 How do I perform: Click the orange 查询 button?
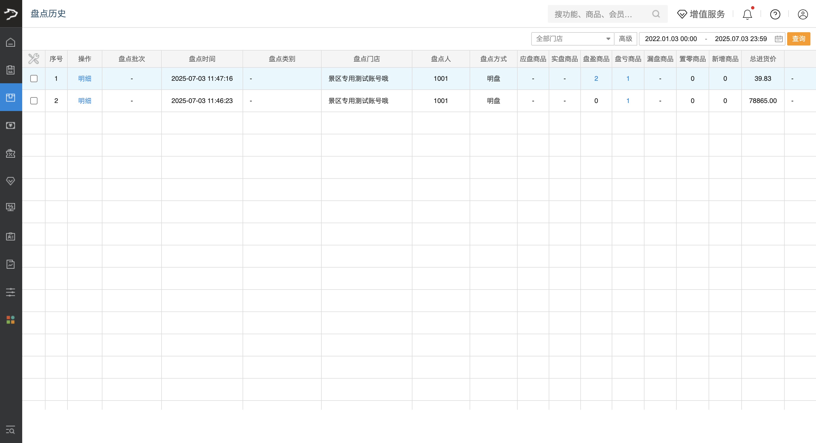tap(799, 39)
